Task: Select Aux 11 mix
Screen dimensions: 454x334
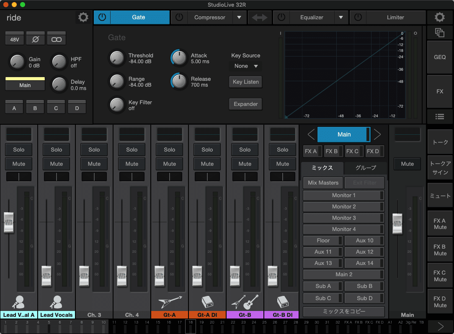Action: coord(323,252)
